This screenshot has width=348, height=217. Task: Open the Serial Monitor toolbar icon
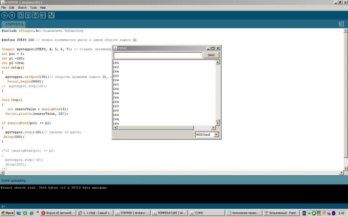(51, 15)
